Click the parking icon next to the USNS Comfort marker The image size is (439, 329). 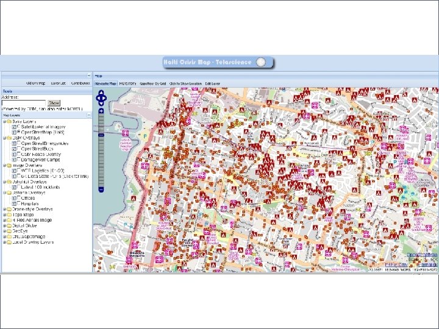(145, 136)
